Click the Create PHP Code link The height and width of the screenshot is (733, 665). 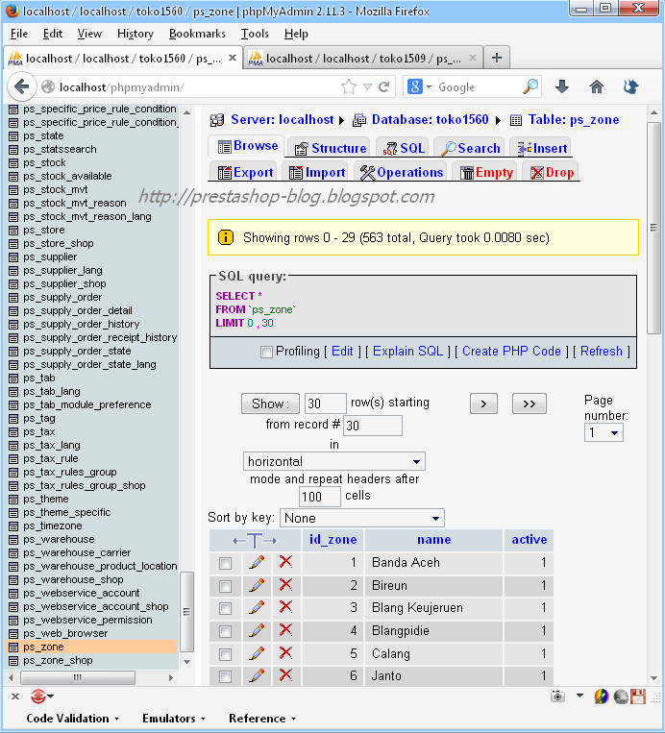511,351
